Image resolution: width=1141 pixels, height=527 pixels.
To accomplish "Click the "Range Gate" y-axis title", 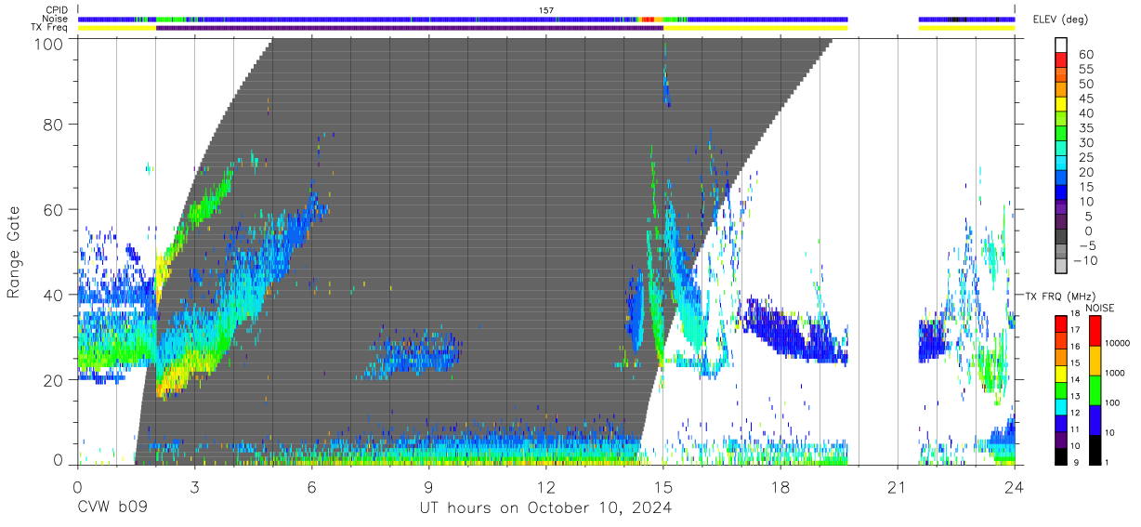I will (x=14, y=252).
